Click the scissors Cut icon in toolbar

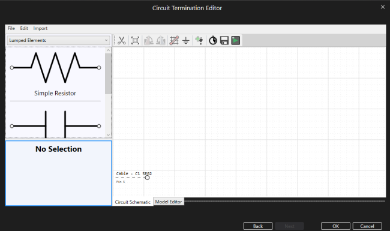pyautogui.click(x=121, y=40)
